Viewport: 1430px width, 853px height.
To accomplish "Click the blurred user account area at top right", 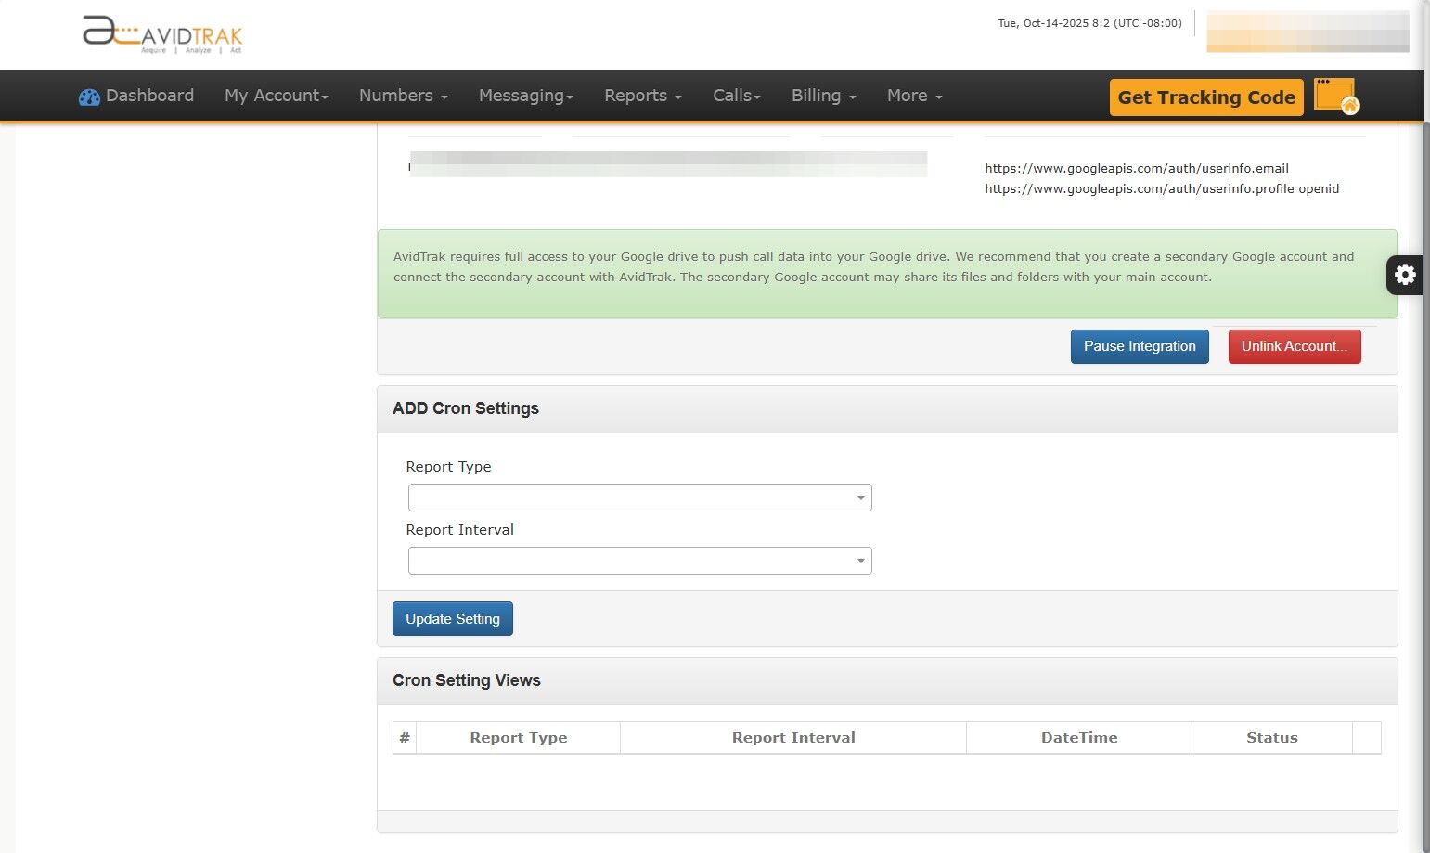I will coord(1308,32).
